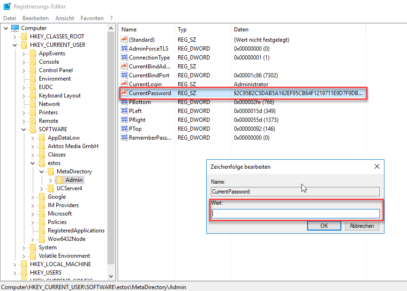407x291 pixels.
Task: Click the Computer icon in tree
Action: (x=15, y=28)
